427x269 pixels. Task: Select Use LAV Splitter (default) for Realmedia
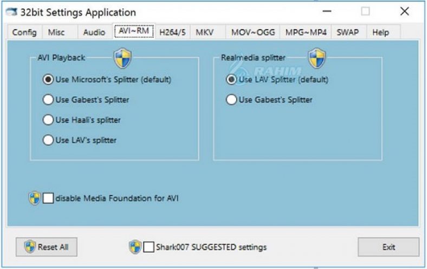231,79
